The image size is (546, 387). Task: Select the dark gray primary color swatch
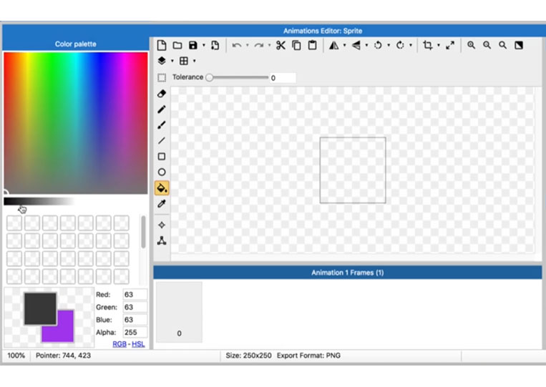point(40,309)
